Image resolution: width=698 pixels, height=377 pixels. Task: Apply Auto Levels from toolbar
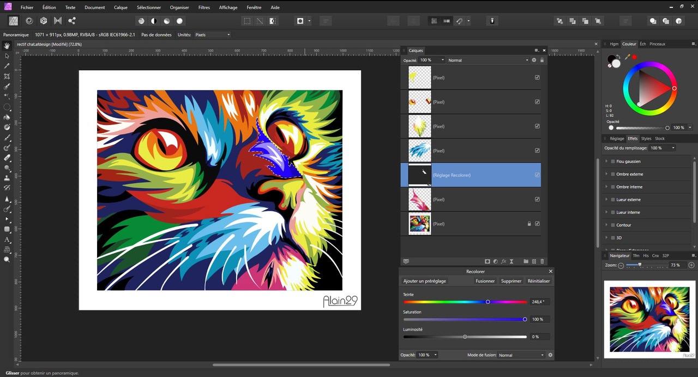pos(141,21)
